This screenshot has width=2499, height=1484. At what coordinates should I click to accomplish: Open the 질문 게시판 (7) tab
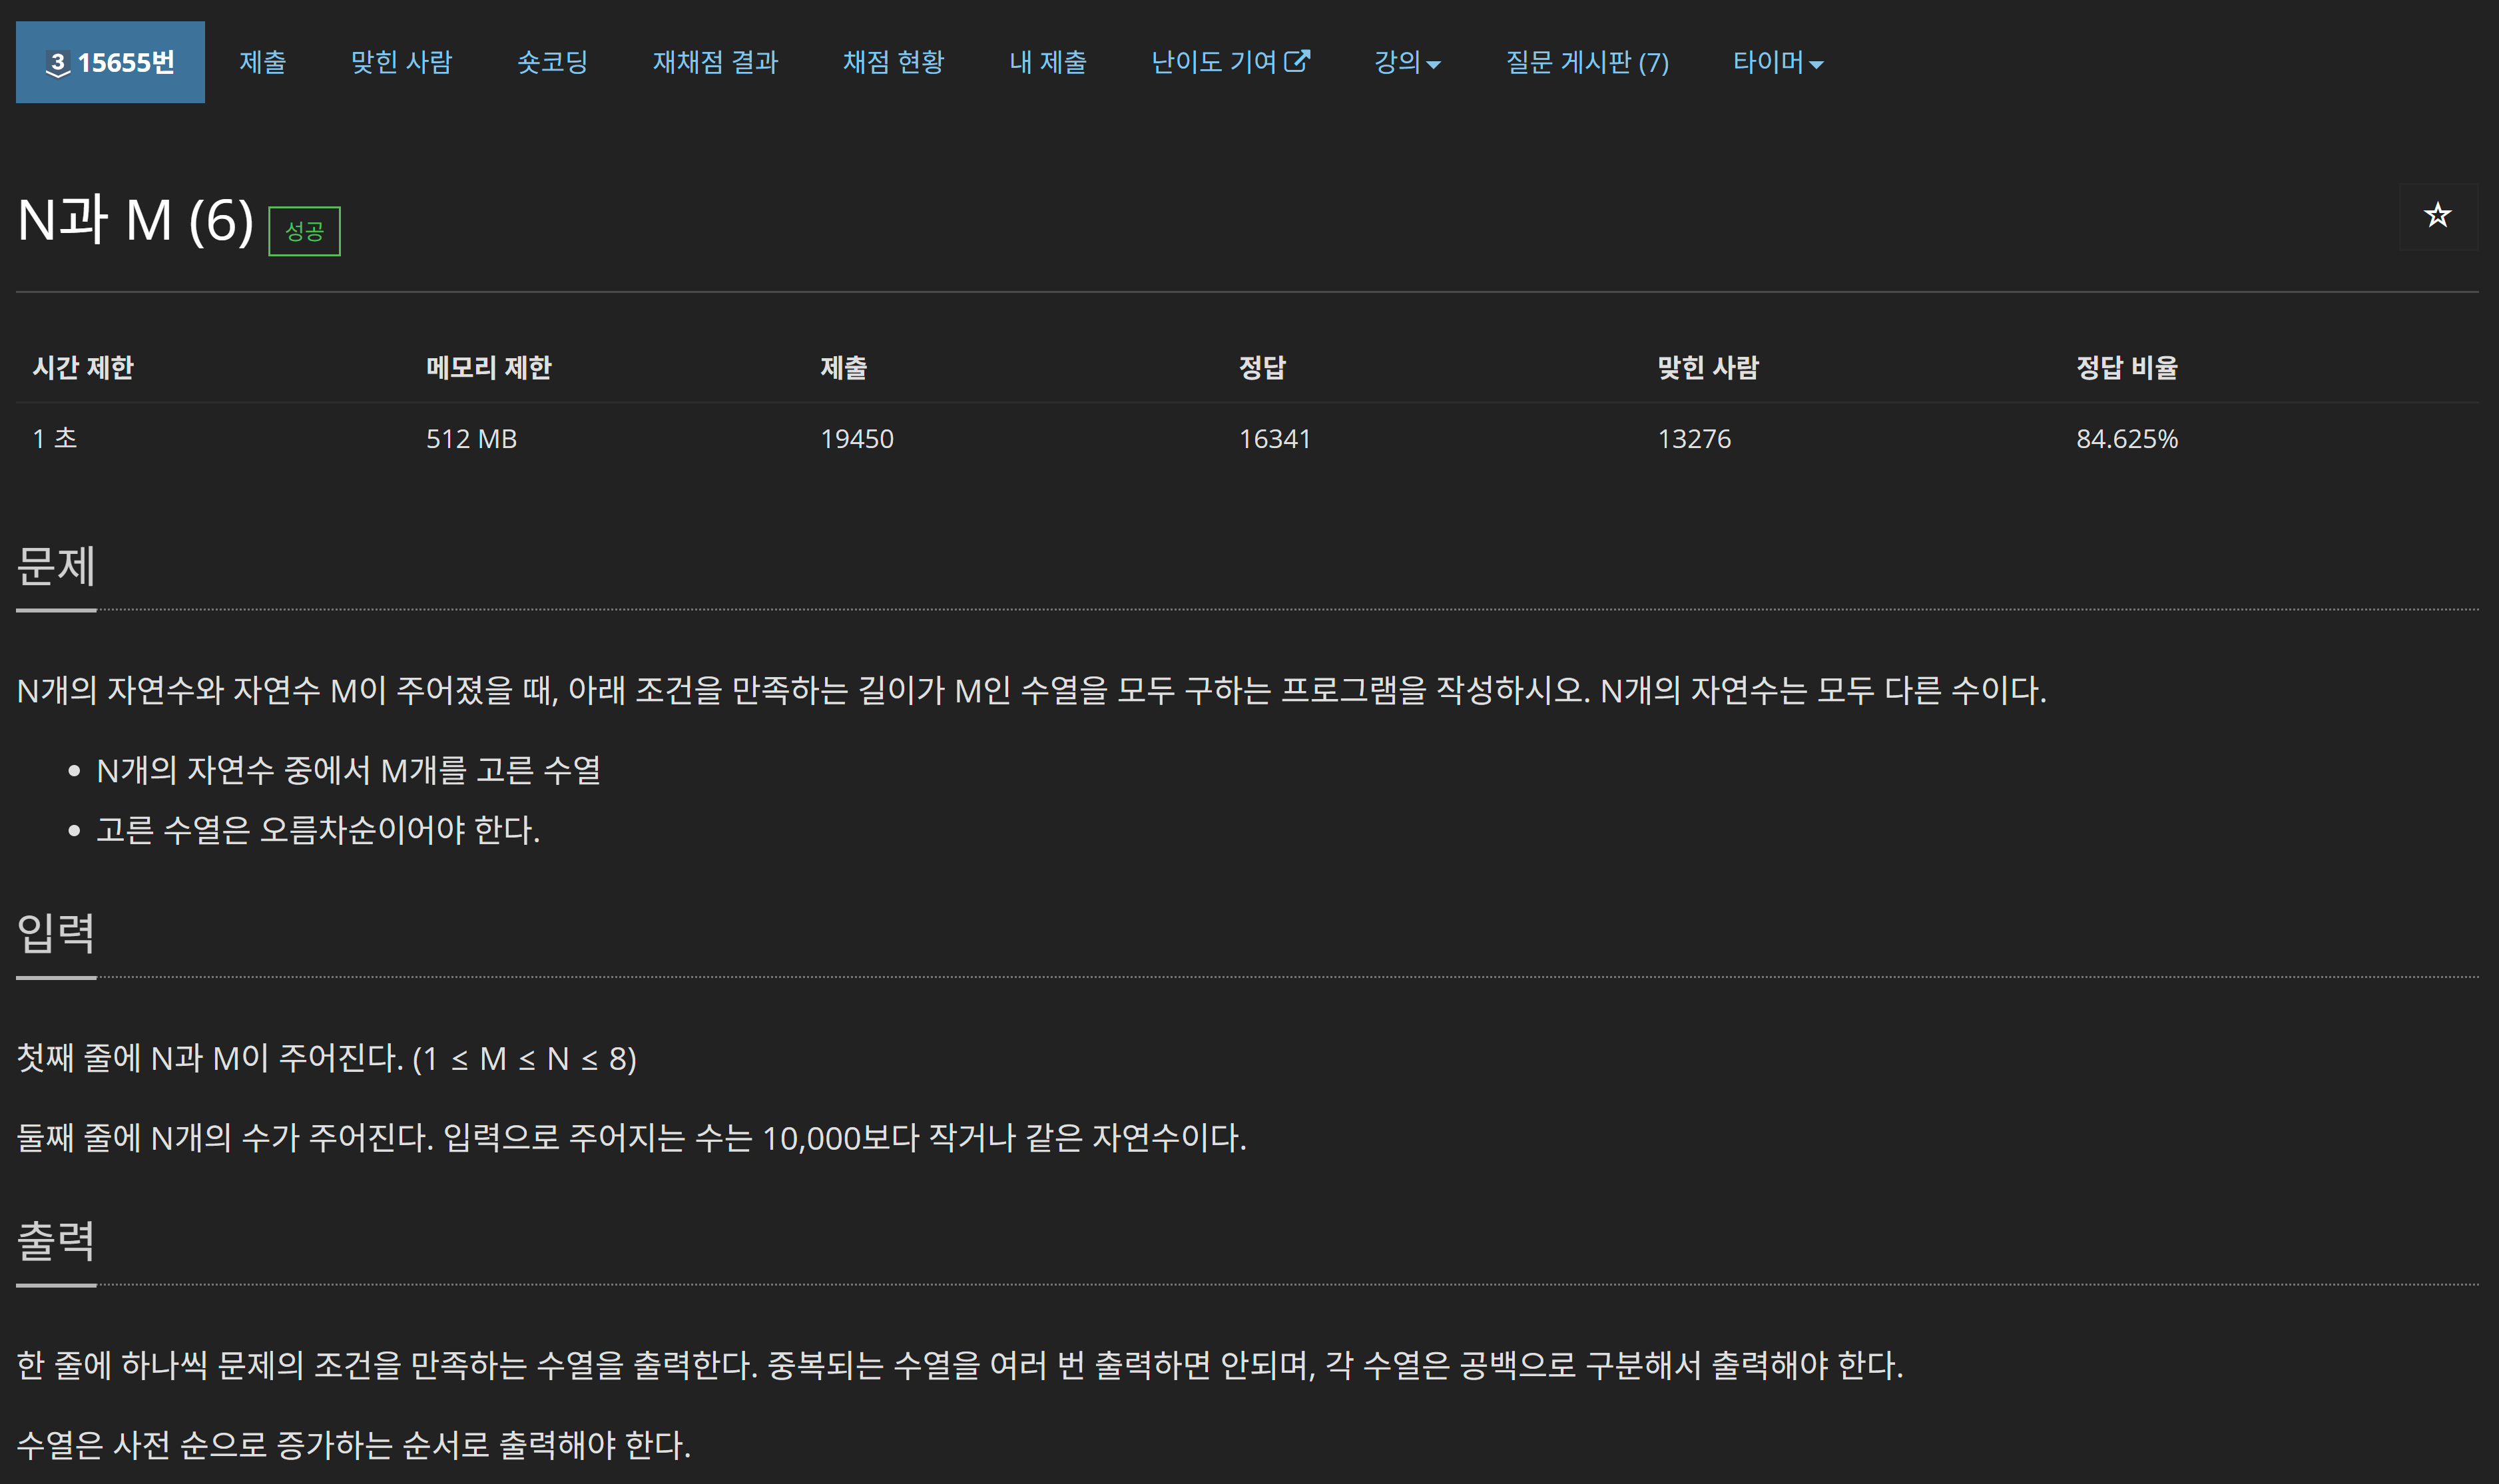[1587, 62]
